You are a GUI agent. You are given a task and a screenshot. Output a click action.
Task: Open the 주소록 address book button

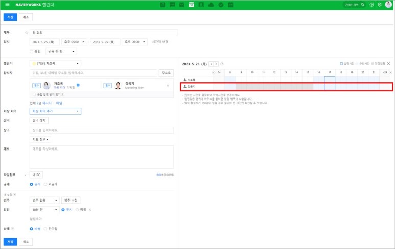pos(166,73)
